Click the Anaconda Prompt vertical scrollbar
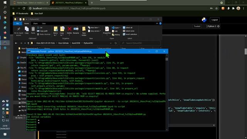 pos(167,92)
